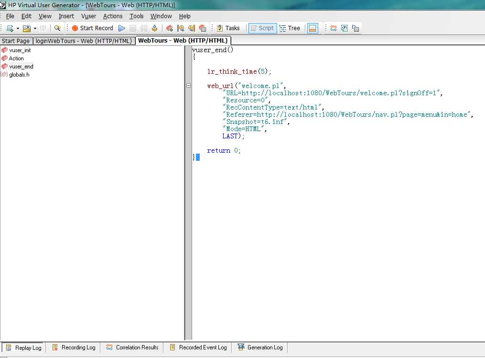Image resolution: width=485 pixels, height=358 pixels.
Task: Open the Generation Log tab
Action: click(x=260, y=347)
